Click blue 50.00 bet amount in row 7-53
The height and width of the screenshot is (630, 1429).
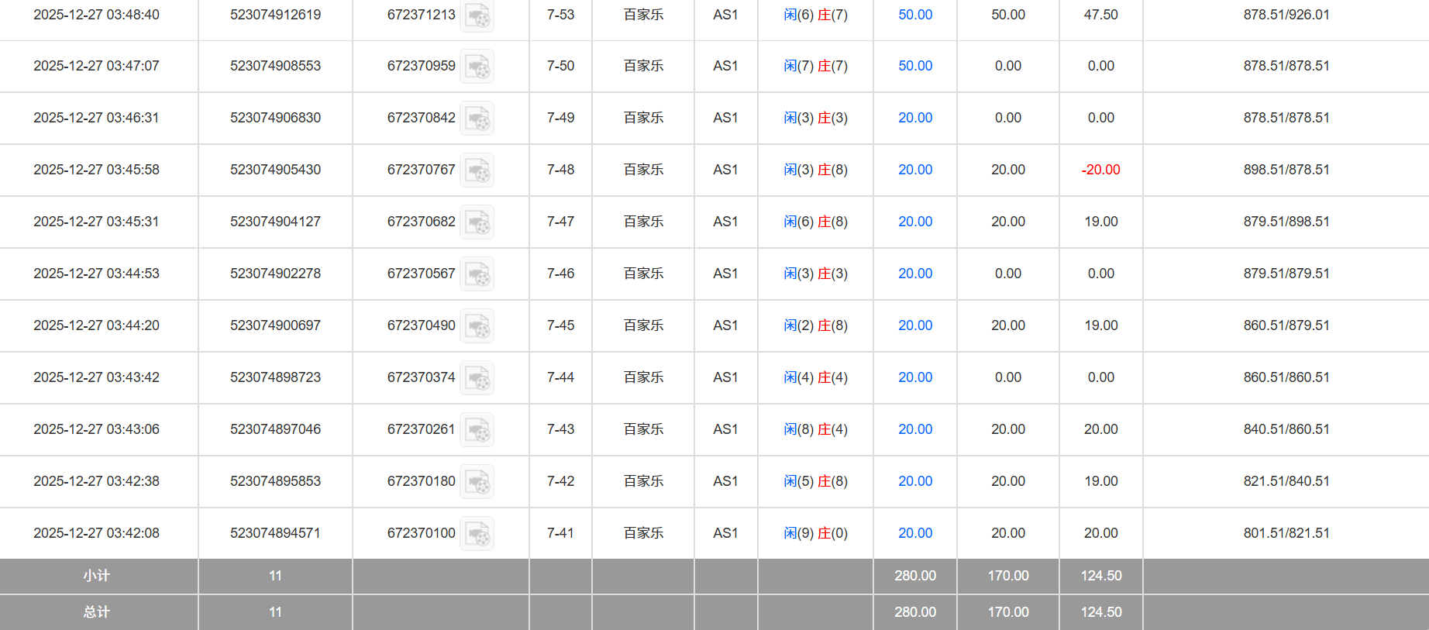click(x=914, y=15)
